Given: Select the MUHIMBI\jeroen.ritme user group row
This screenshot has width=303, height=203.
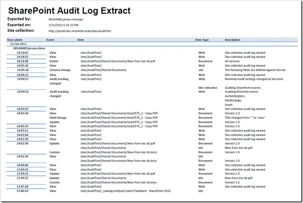Looking at the screenshot, I should pos(29,48).
